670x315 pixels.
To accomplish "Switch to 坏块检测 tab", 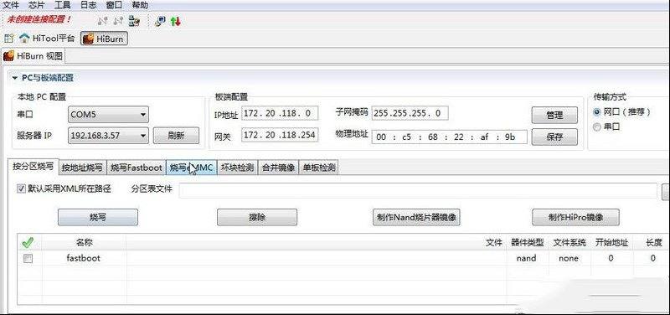I will click(x=238, y=168).
